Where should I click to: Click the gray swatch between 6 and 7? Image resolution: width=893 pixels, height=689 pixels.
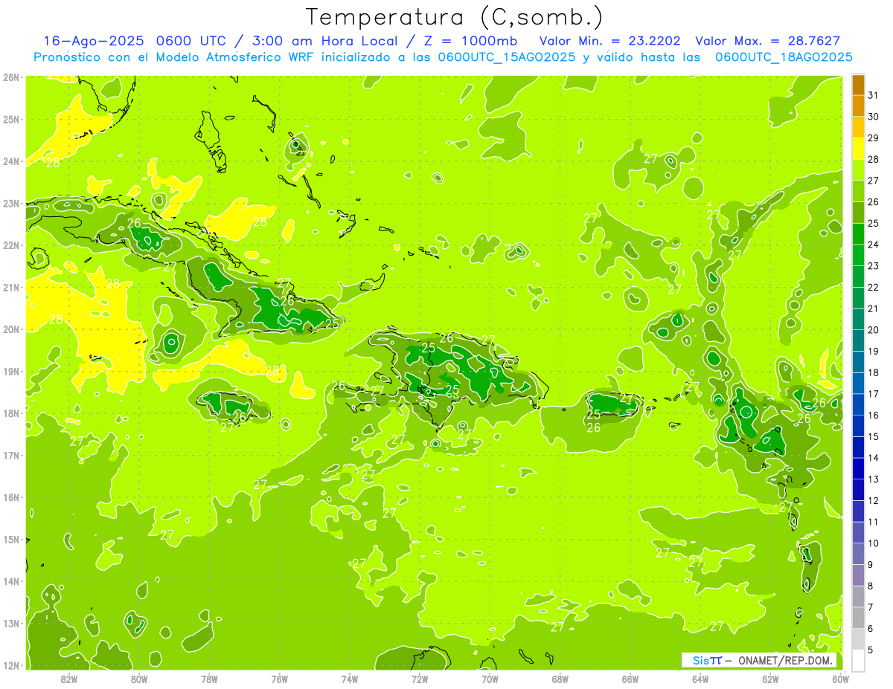tap(858, 618)
